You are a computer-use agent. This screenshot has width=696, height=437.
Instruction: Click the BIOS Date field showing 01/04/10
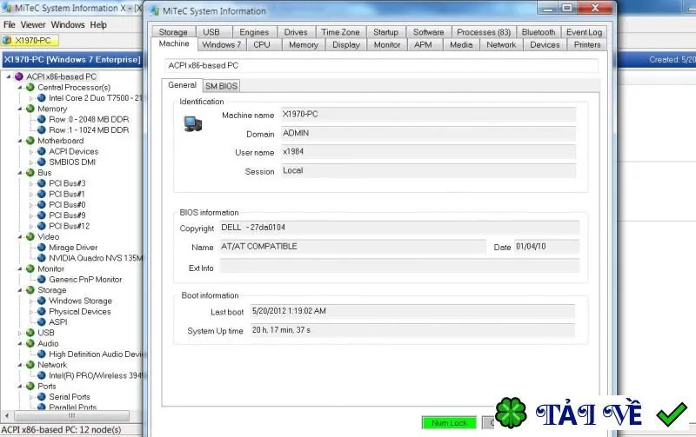tap(547, 247)
